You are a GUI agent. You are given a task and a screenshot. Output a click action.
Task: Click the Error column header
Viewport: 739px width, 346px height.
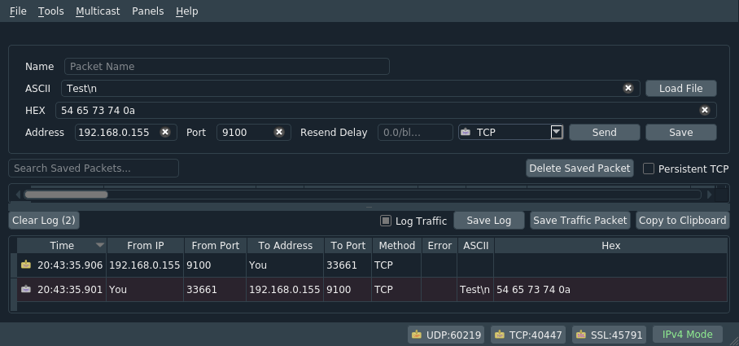tap(439, 246)
